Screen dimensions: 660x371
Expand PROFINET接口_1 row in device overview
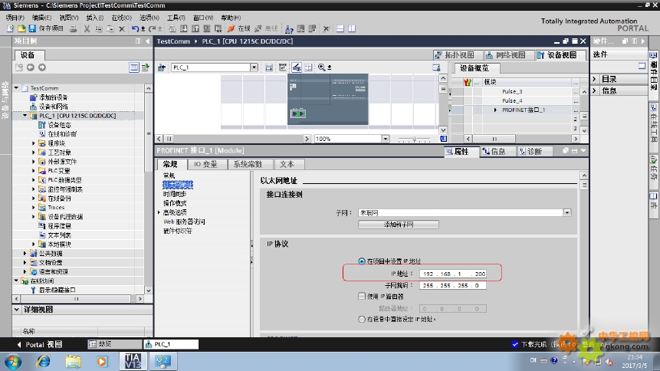point(495,110)
